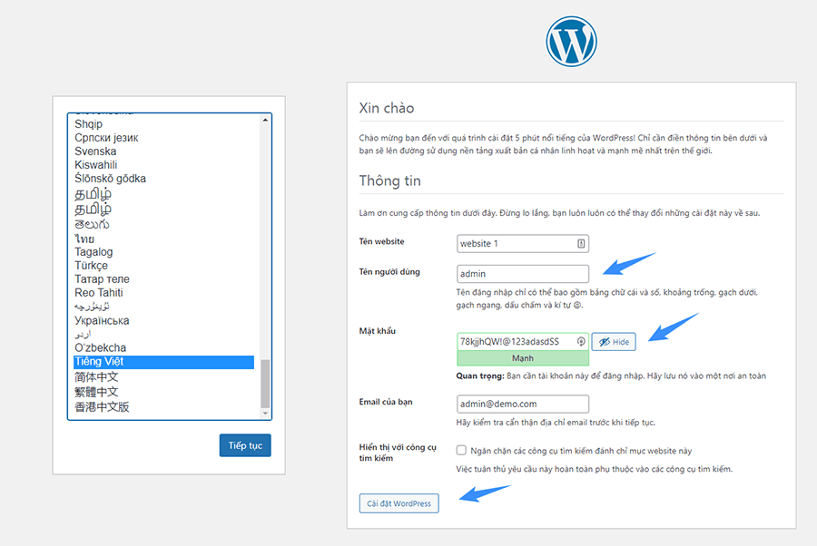The image size is (817, 546).
Task: Select Tagalog language option
Action: coord(94,252)
